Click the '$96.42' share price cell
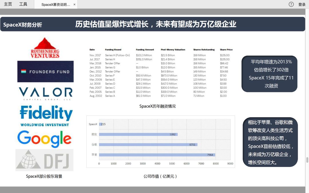Viewport: 309px width, 193px height. pos(224,63)
